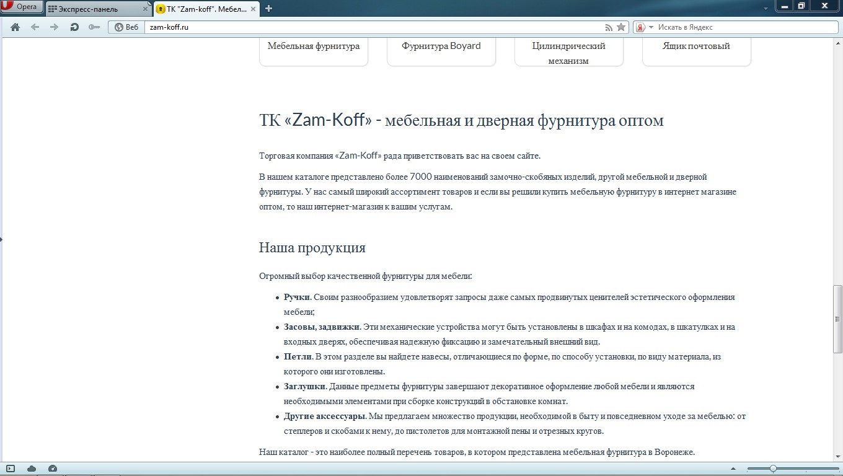Select the ТК "Zam-koff" tab
This screenshot has width=843, height=476.
pyautogui.click(x=206, y=9)
